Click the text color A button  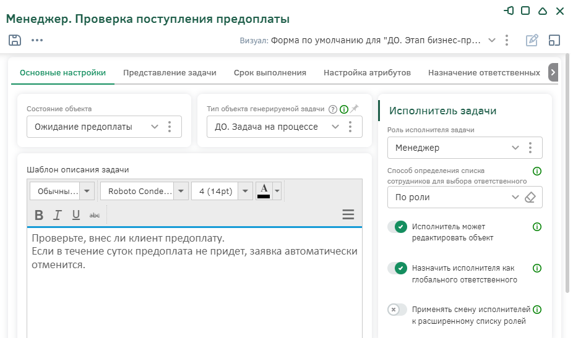click(264, 191)
